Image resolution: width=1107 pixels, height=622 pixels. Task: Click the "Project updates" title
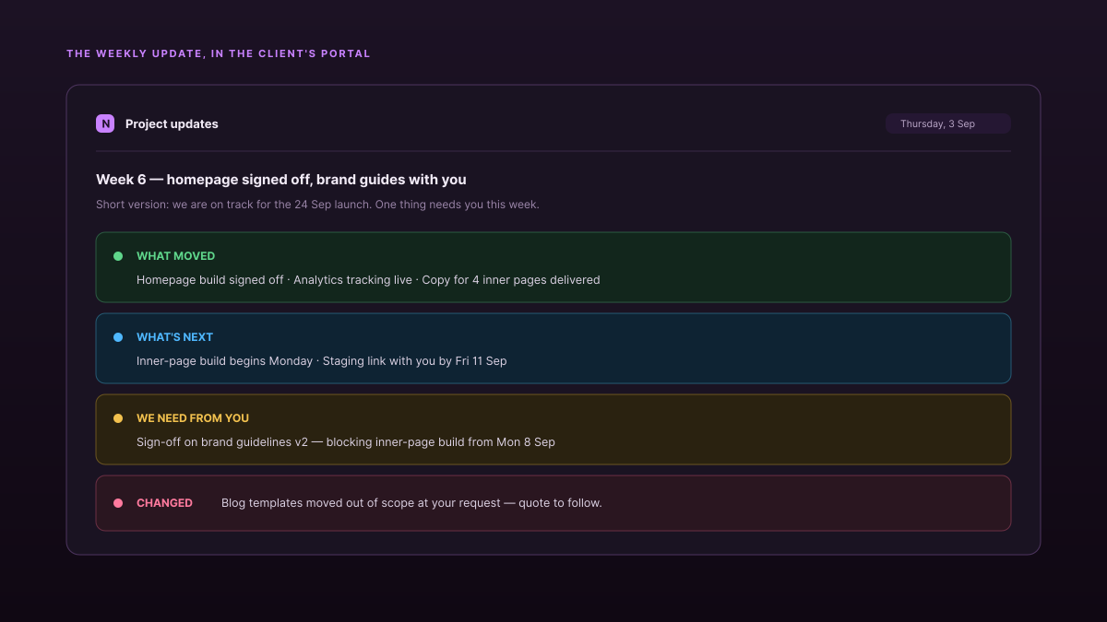click(172, 123)
